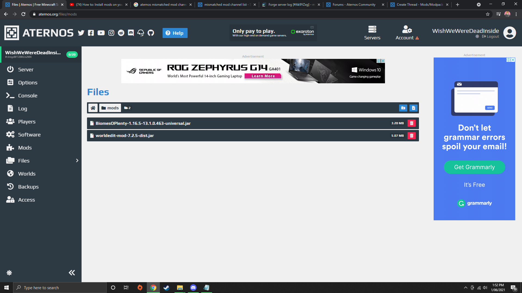Open Aternos Instagram icon
522x293 pixels.
[x=111, y=33]
